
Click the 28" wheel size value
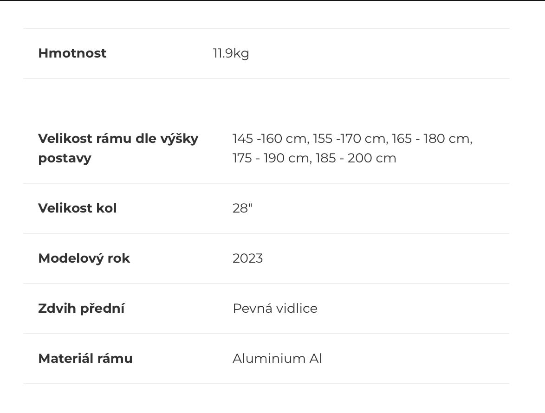pos(242,208)
